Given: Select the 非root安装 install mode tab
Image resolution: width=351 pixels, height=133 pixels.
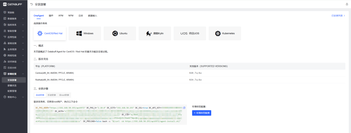Looking at the screenshot, I should [x=64, y=95].
